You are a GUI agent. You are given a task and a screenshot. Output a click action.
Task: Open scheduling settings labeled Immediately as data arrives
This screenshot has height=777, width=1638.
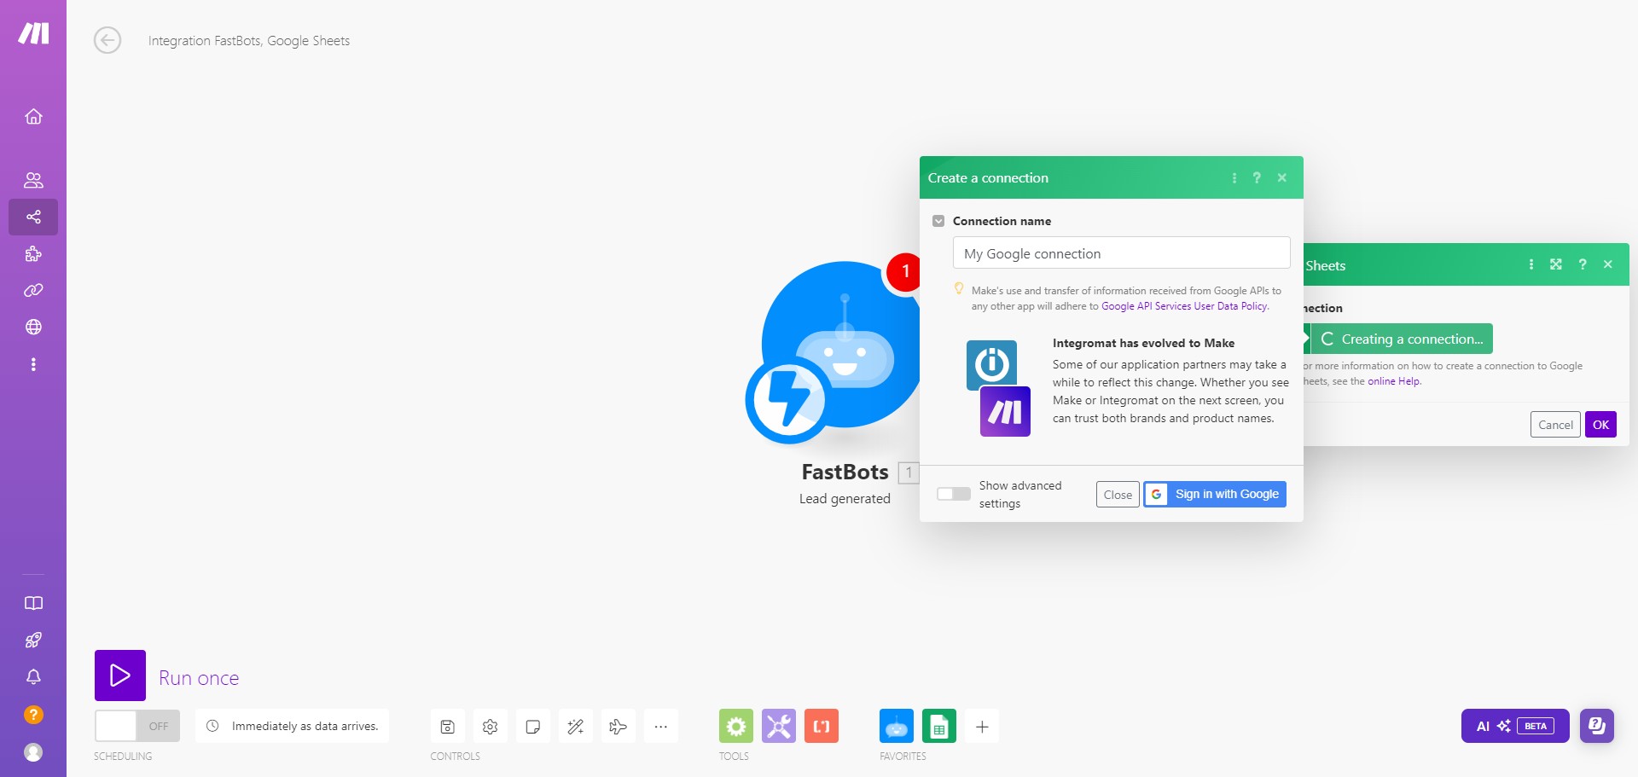[x=292, y=726]
